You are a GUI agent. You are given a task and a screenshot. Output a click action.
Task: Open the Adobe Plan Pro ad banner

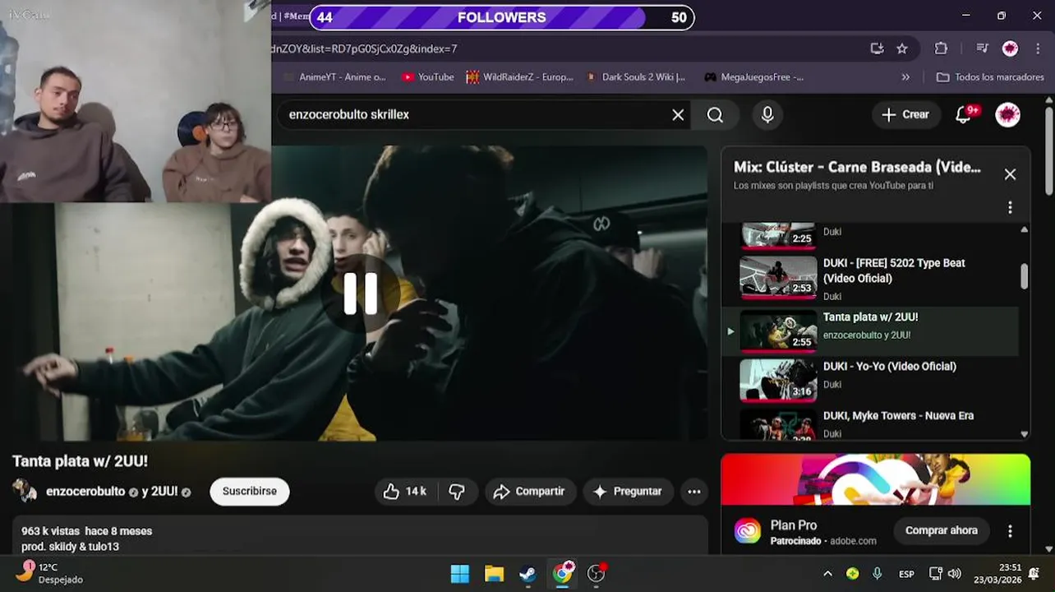(875, 479)
